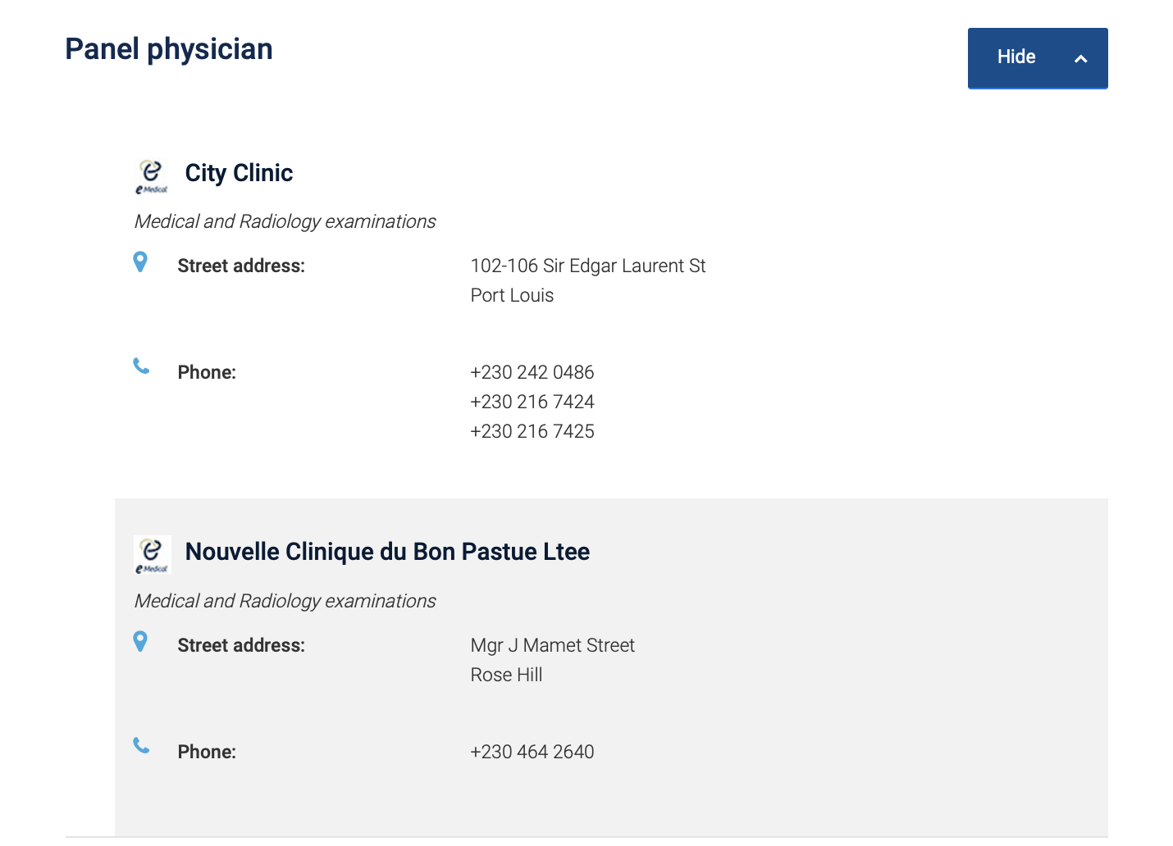Click the Port Louis city text
This screenshot has height=846, width=1173.
click(x=512, y=295)
